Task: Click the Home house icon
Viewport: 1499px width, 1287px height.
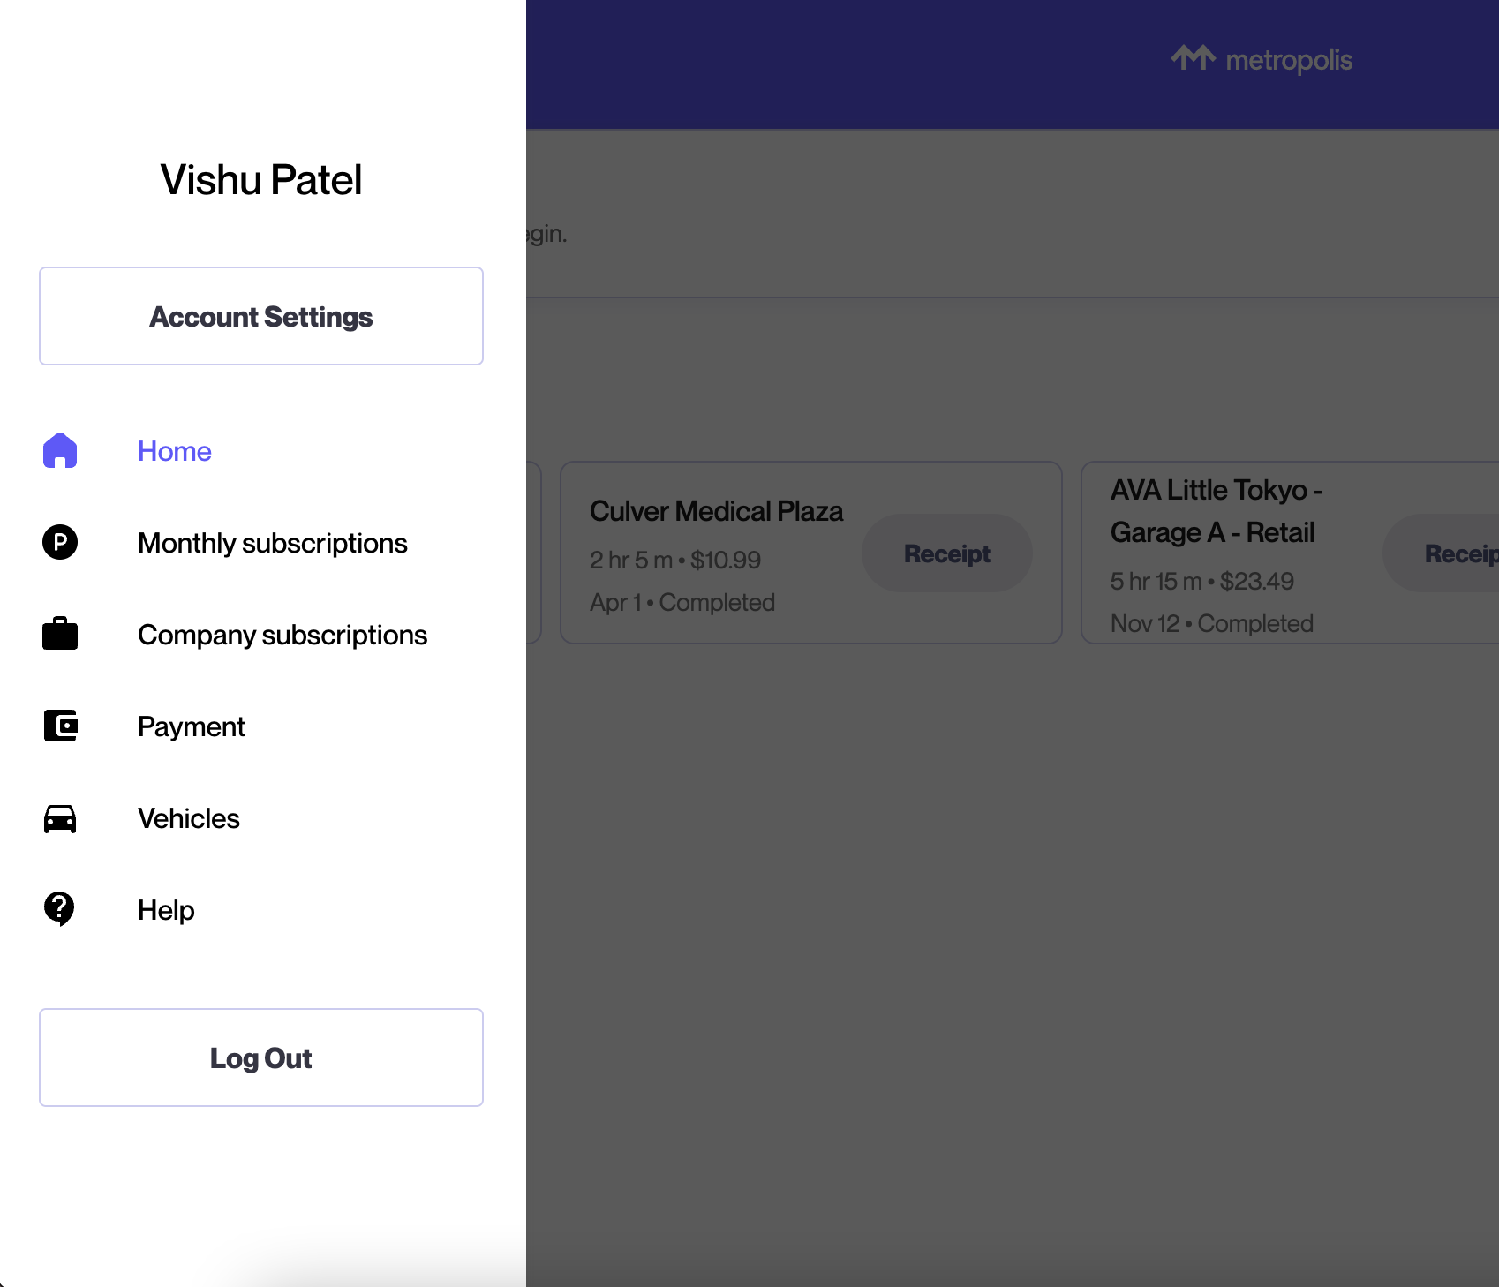Action: point(60,450)
